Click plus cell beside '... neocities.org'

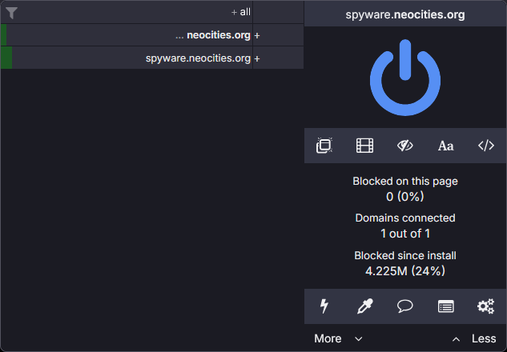tap(278, 35)
